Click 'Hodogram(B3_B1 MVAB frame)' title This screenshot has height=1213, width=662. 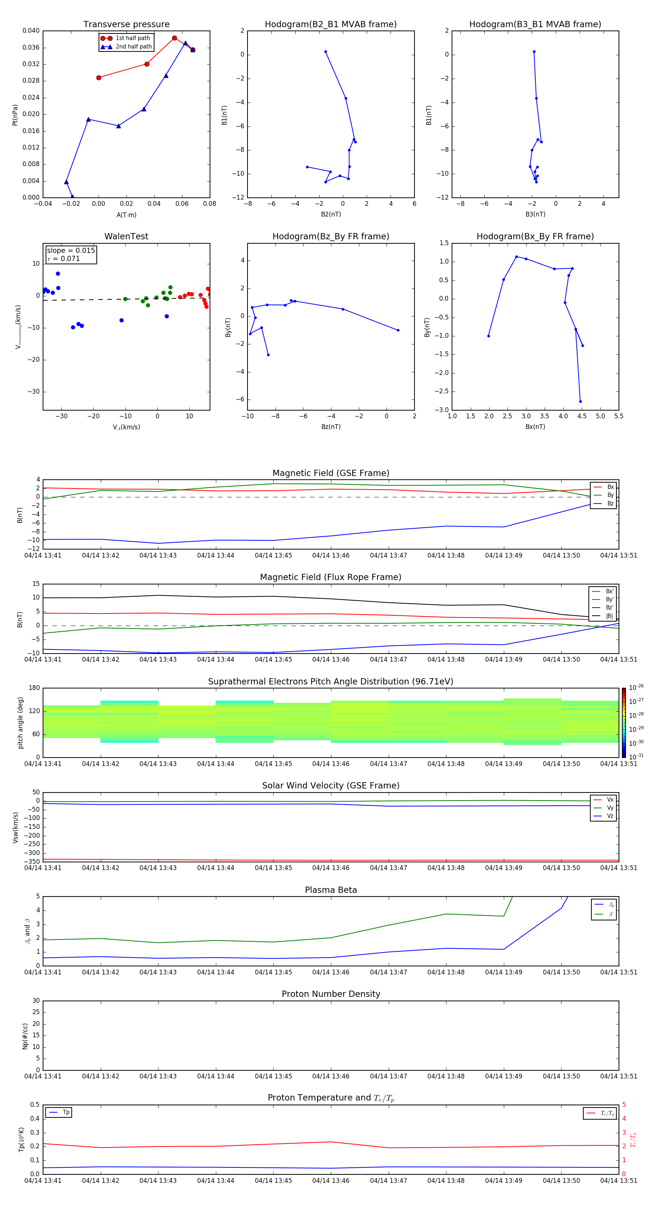coord(535,25)
